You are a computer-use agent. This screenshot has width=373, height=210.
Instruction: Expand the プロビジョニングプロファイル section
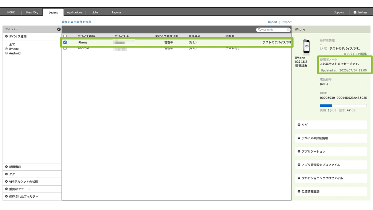pos(331,178)
